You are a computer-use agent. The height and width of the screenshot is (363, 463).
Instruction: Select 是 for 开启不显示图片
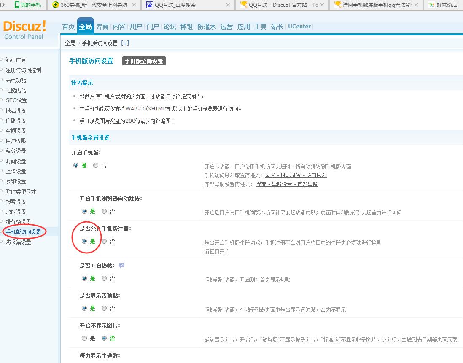click(84, 338)
